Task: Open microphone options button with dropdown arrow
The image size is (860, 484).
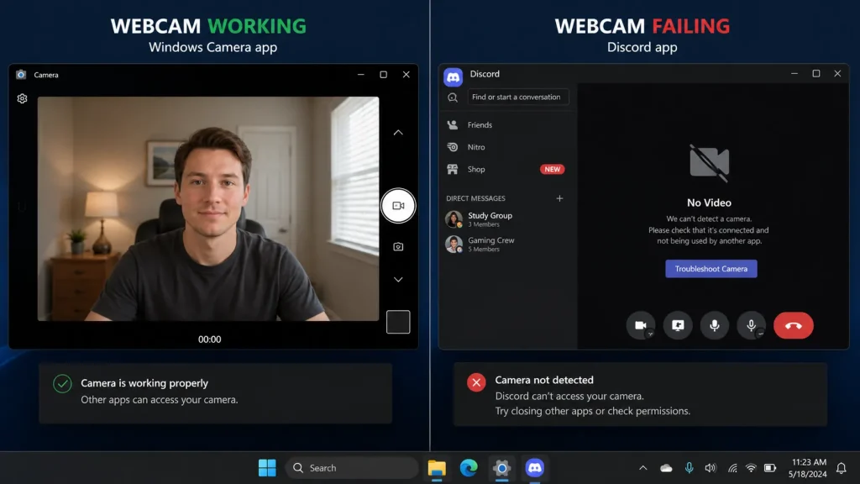Action: [752, 325]
